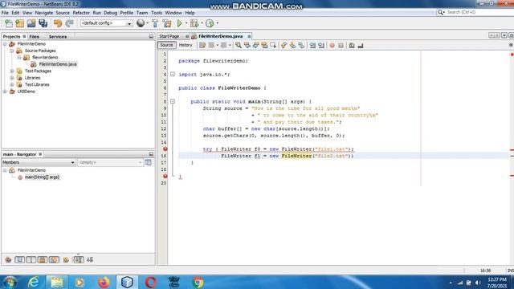Click the Uncomment editor toolbar icon
Image resolution: width=514 pixels, height=289 pixels.
361,45
